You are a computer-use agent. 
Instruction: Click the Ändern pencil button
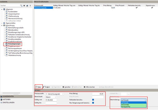46,87
